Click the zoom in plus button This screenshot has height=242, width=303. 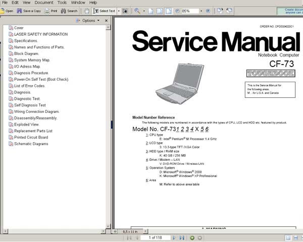click(208, 11)
